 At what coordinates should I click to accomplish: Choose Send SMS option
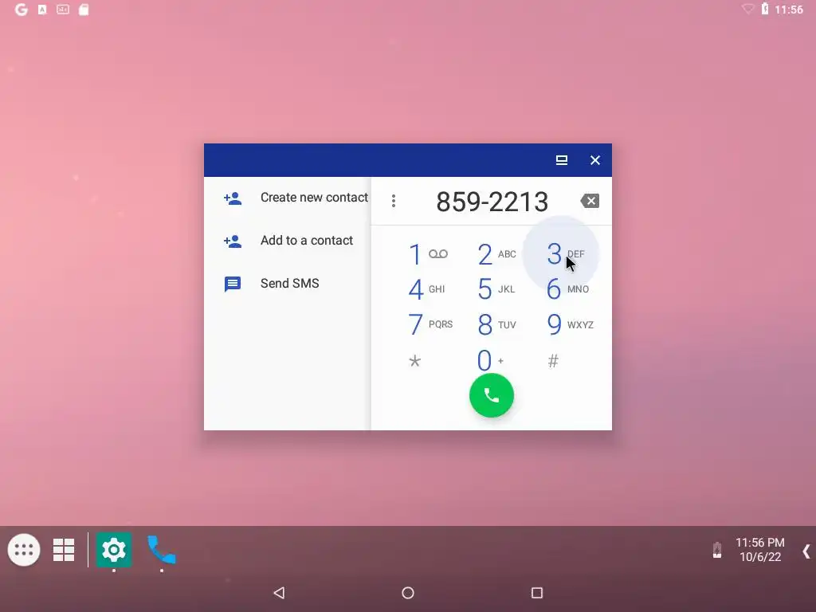pos(287,284)
